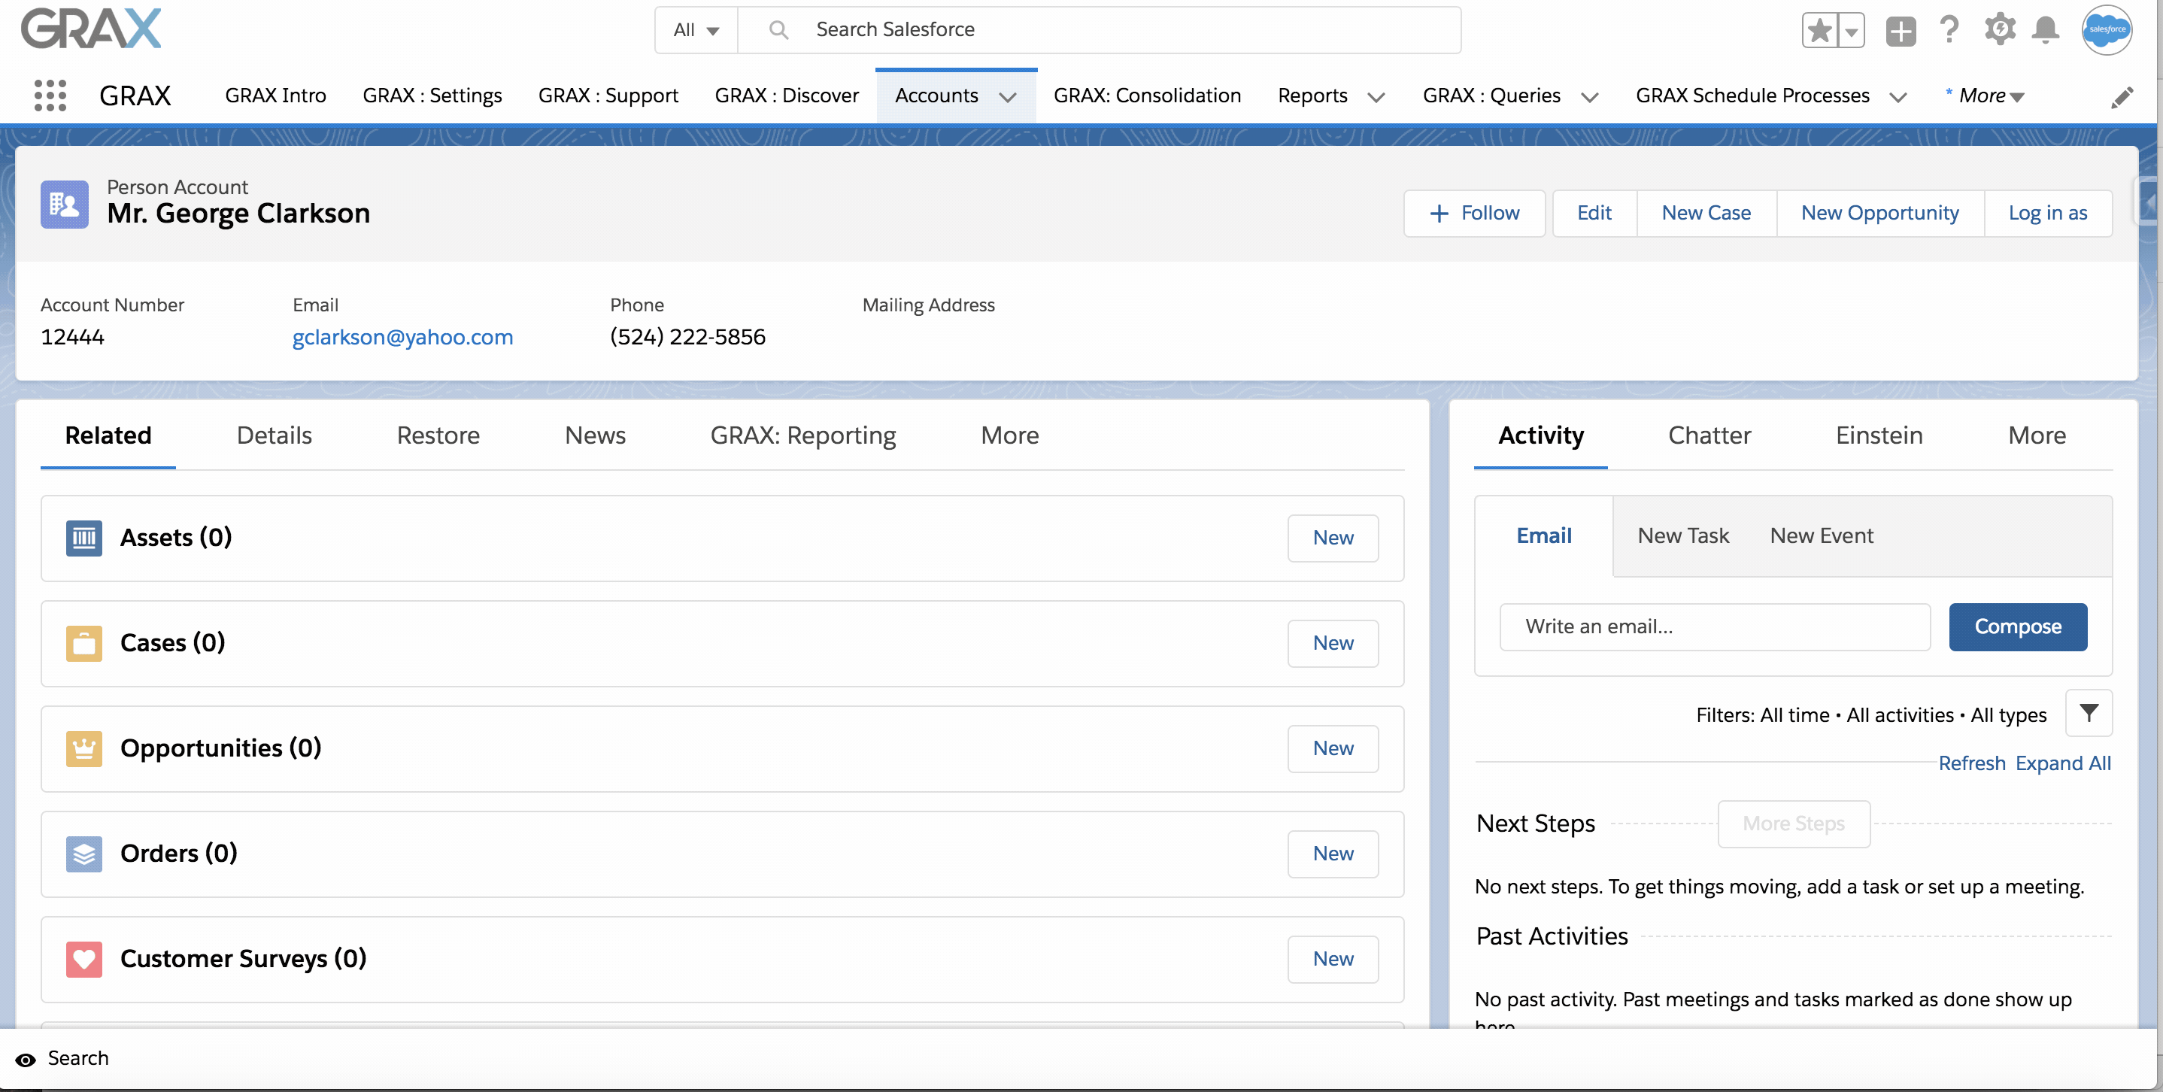Click the Edit button
Screen dimensions: 2163x1092
tap(1594, 213)
